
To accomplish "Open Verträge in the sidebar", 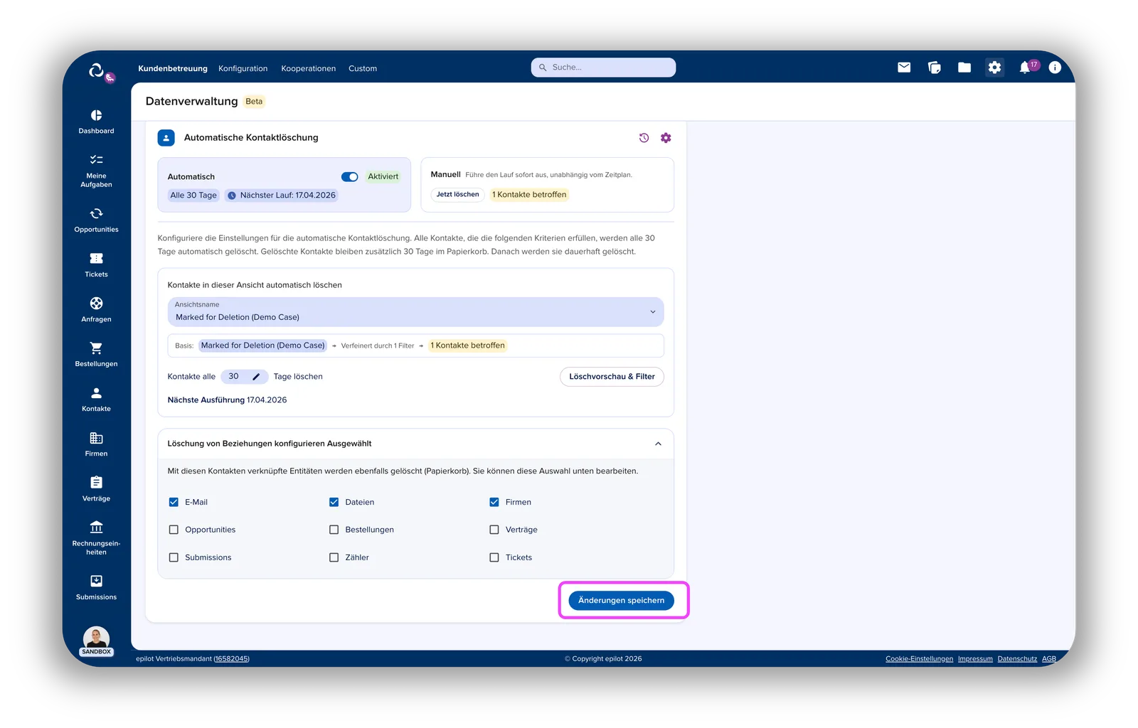I will point(96,489).
